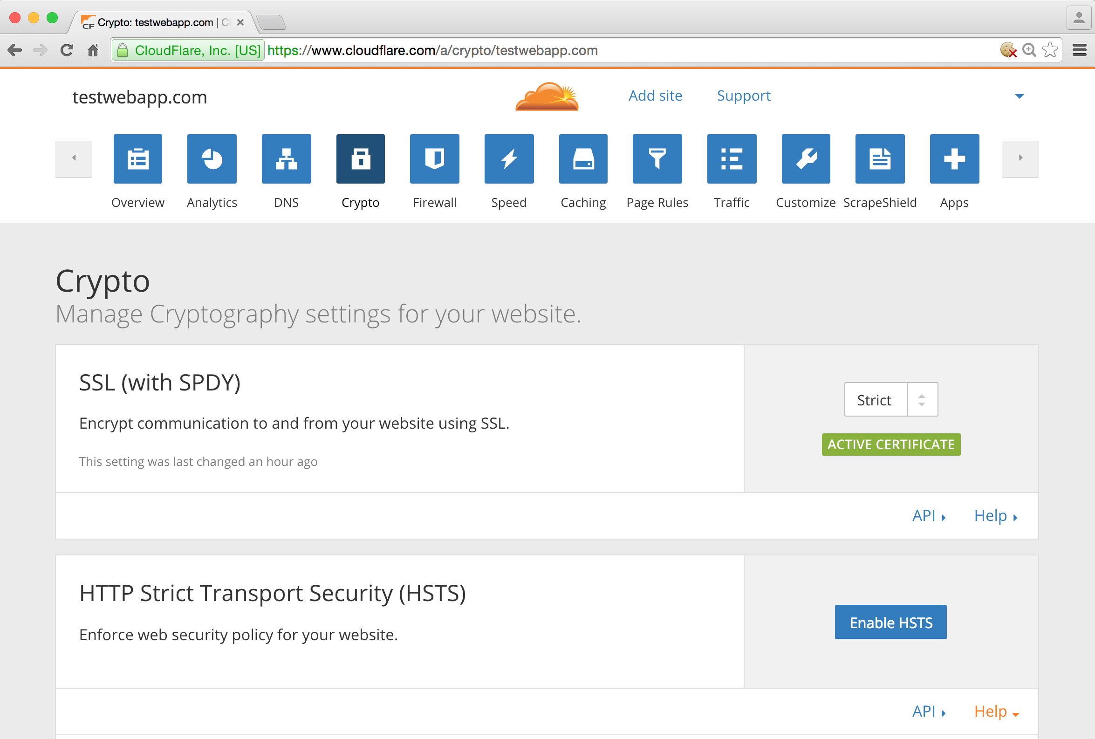Open Customize wrench icon
Screen dimensions: 1095x739
806,159
